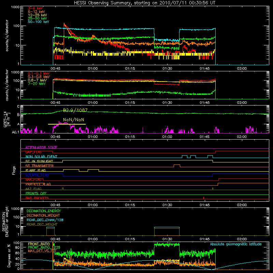273x273 pixels.
Task: Click the FRONT_RATIO legend label
Action: click(x=39, y=244)
